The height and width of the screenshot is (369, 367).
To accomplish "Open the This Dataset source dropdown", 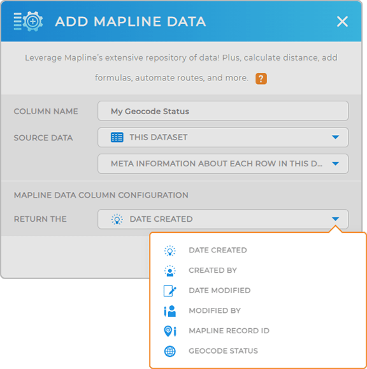I will tap(223, 137).
